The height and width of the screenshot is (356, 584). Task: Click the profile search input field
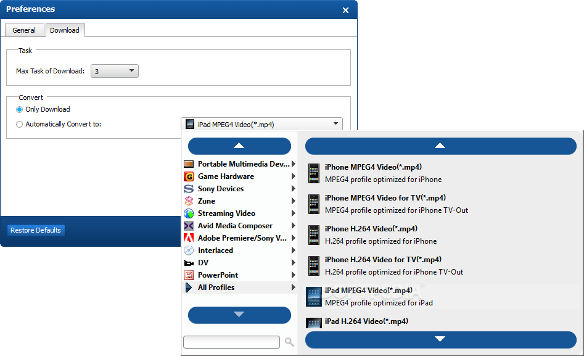coord(231,342)
